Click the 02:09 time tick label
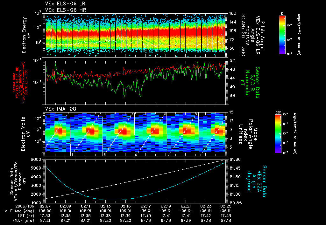Viewport: 326px width, 225px height. click(x=65, y=206)
